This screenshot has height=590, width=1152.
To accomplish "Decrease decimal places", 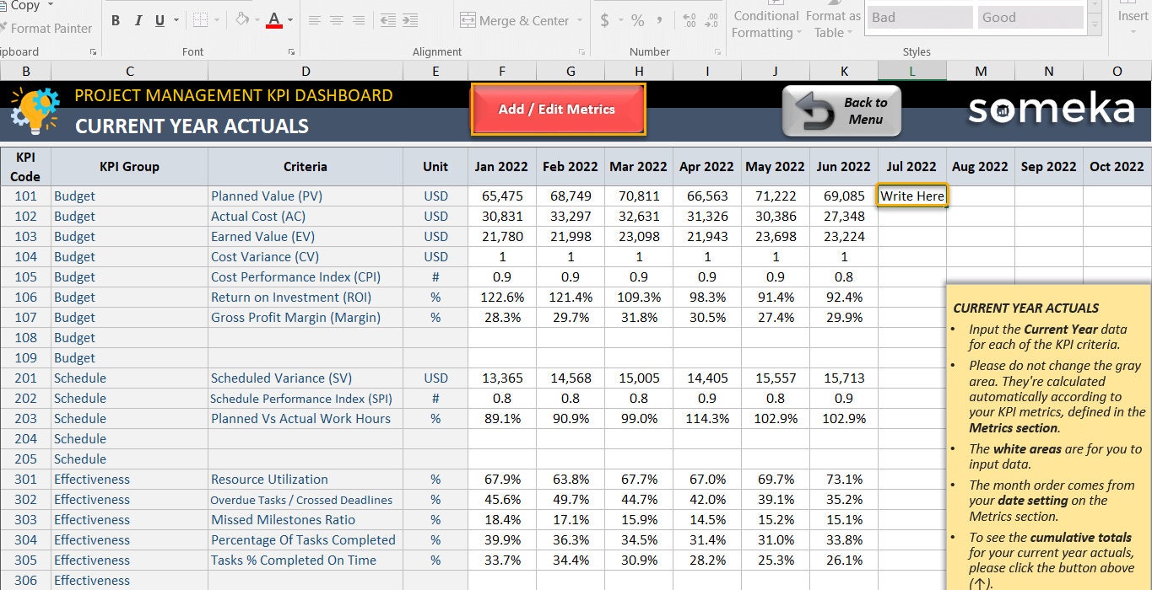I will click(712, 20).
